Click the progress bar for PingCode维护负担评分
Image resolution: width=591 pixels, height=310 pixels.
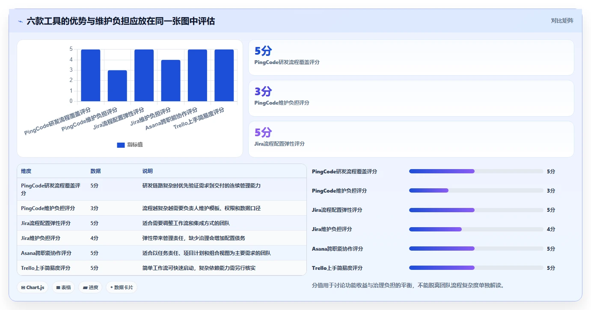[476, 190]
